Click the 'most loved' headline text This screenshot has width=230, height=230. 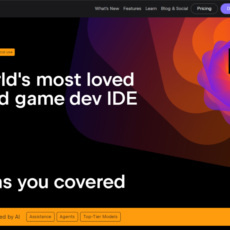click(x=85, y=79)
